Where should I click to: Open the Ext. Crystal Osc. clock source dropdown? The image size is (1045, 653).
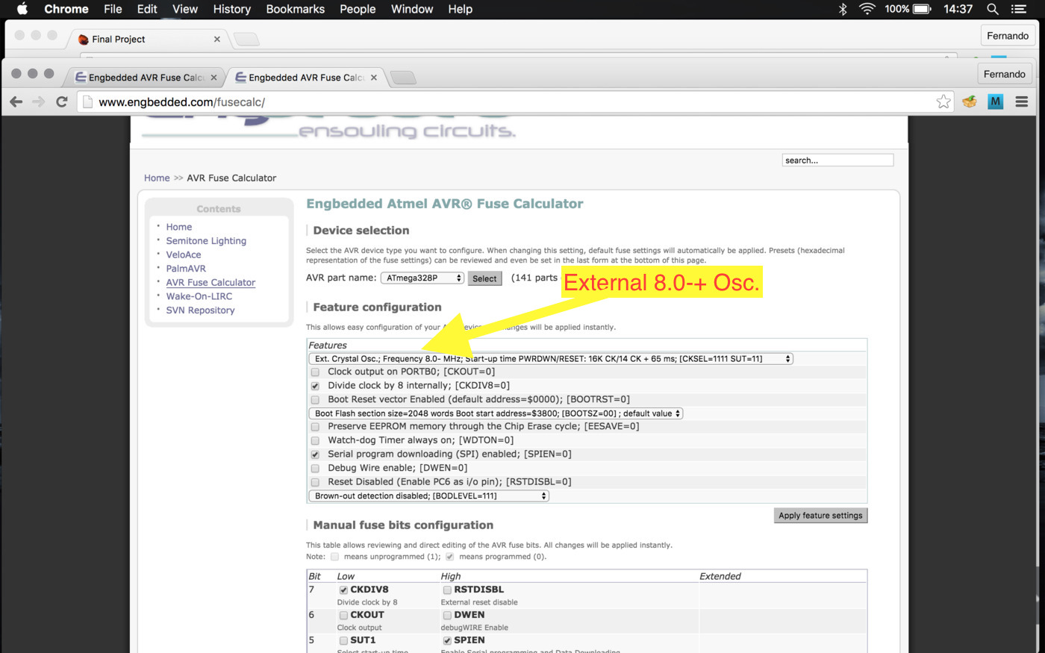click(551, 359)
